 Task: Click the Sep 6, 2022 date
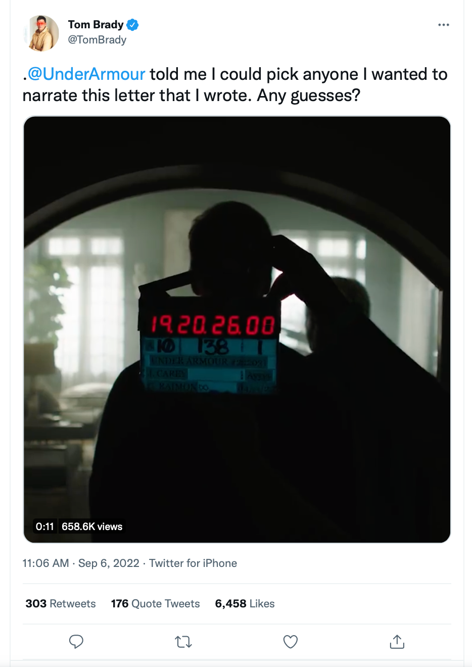click(x=109, y=563)
